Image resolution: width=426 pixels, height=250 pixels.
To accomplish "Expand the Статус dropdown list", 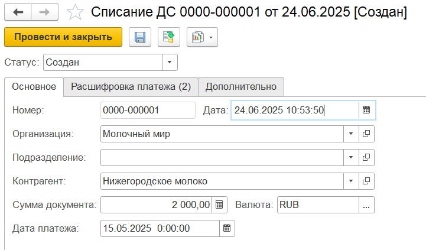I will [x=170, y=62].
